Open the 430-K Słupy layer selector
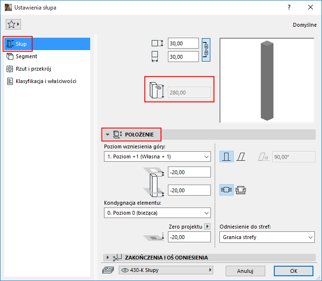 166,270
